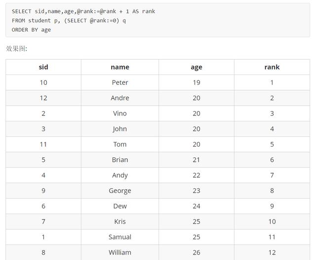Select the Andre name cell
Viewport: 316px width, 260px height.
click(120, 98)
